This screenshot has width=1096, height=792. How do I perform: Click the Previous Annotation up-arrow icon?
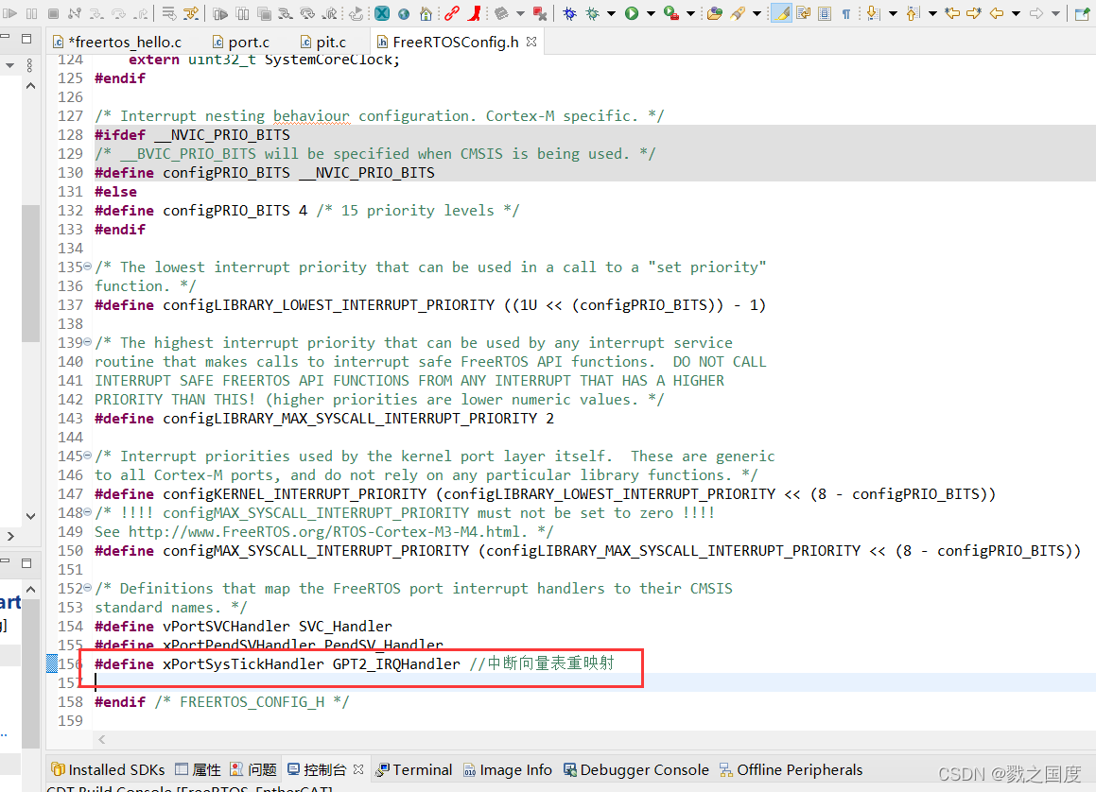click(913, 13)
